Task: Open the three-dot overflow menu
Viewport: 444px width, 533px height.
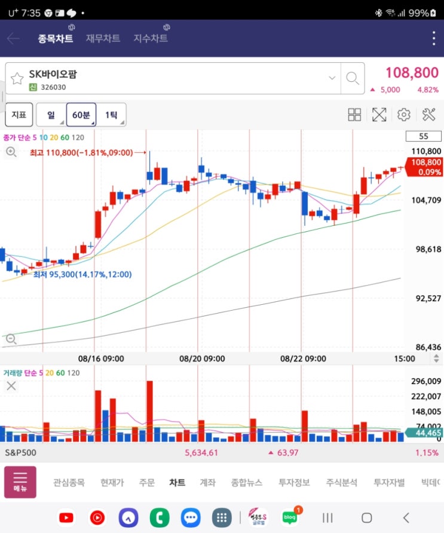Action: click(434, 38)
